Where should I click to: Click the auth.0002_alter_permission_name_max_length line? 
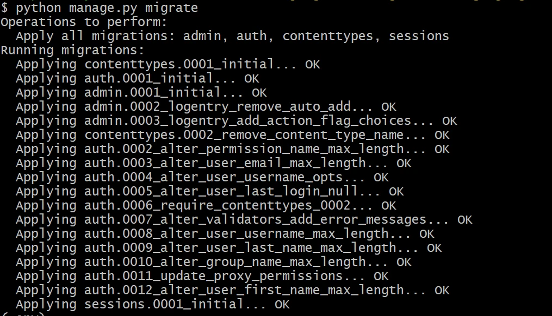coord(232,149)
